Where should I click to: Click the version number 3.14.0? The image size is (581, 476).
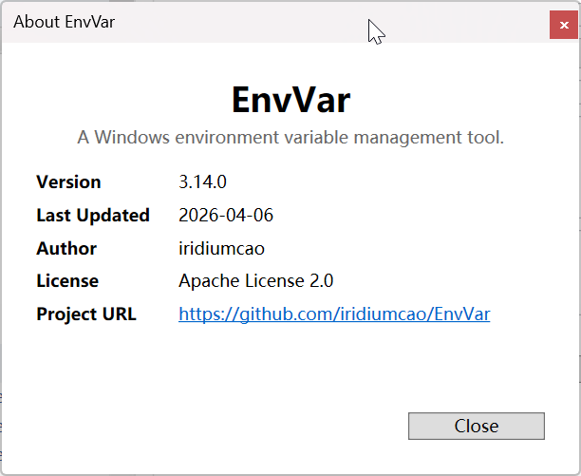tap(202, 181)
